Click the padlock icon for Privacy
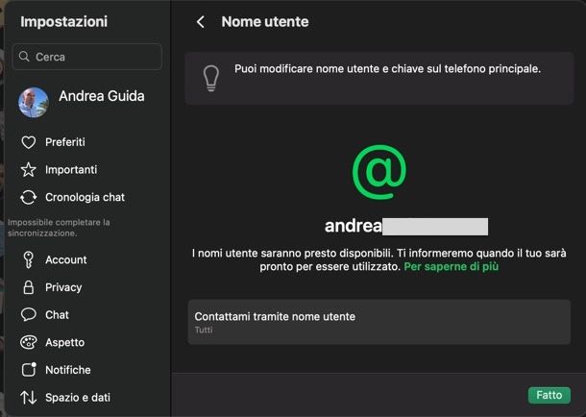Image resolution: width=586 pixels, height=417 pixels. pos(29,287)
